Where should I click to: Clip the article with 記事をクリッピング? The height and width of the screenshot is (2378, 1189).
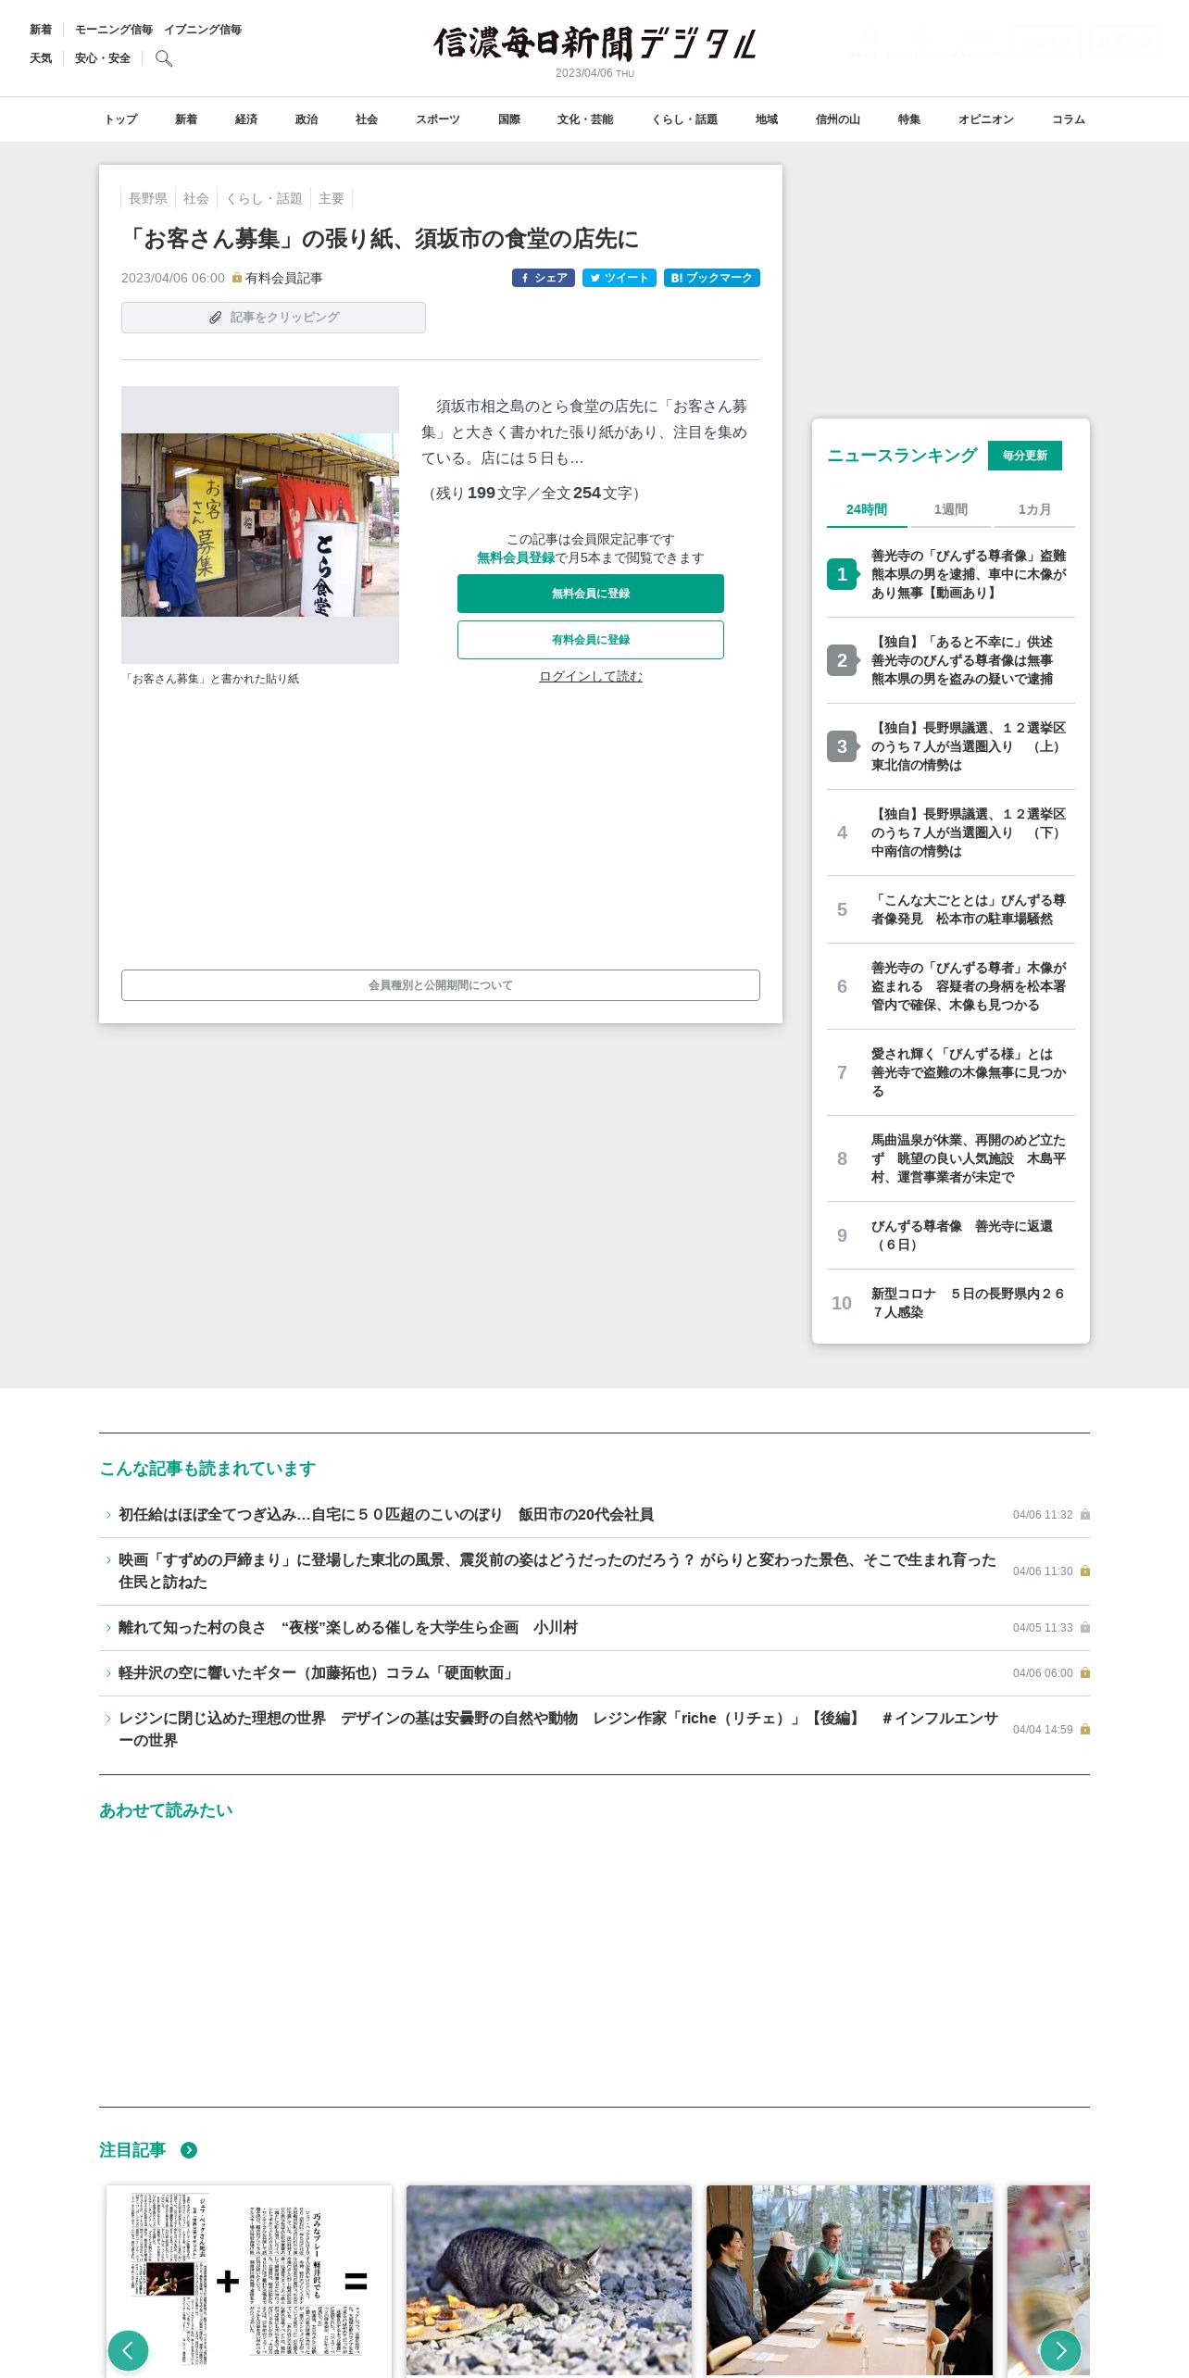pos(273,318)
